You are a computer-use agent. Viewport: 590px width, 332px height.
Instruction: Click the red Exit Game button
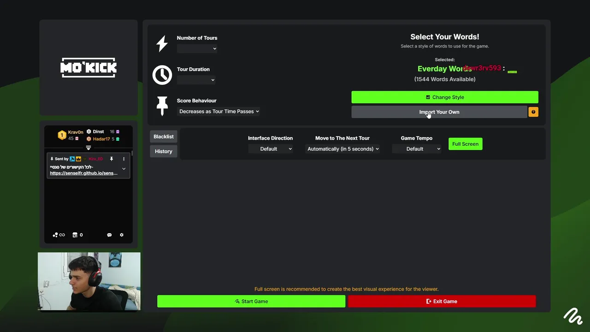[442, 301]
